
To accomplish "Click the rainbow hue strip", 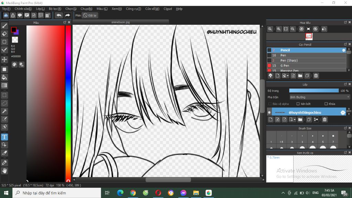I will click(68, 103).
